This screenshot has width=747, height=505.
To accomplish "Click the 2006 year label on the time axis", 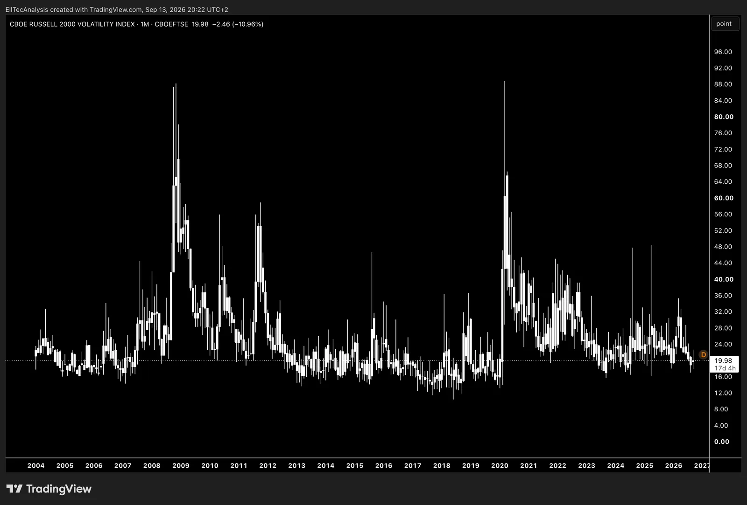I will tap(94, 465).
